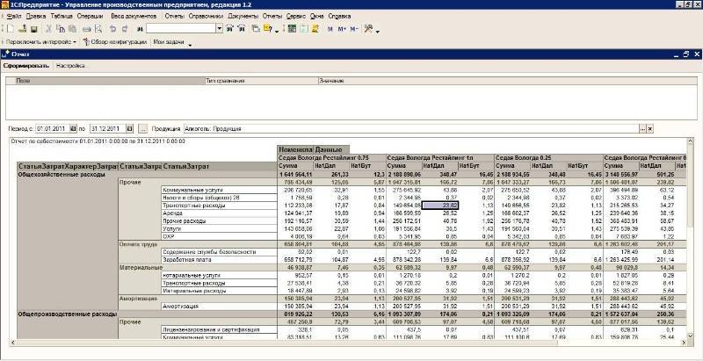Click the period selection '...' button
This screenshot has width=703, height=361.
[143, 128]
